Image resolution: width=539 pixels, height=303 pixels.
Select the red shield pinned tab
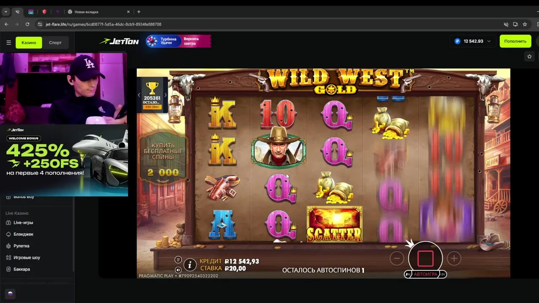click(x=44, y=12)
